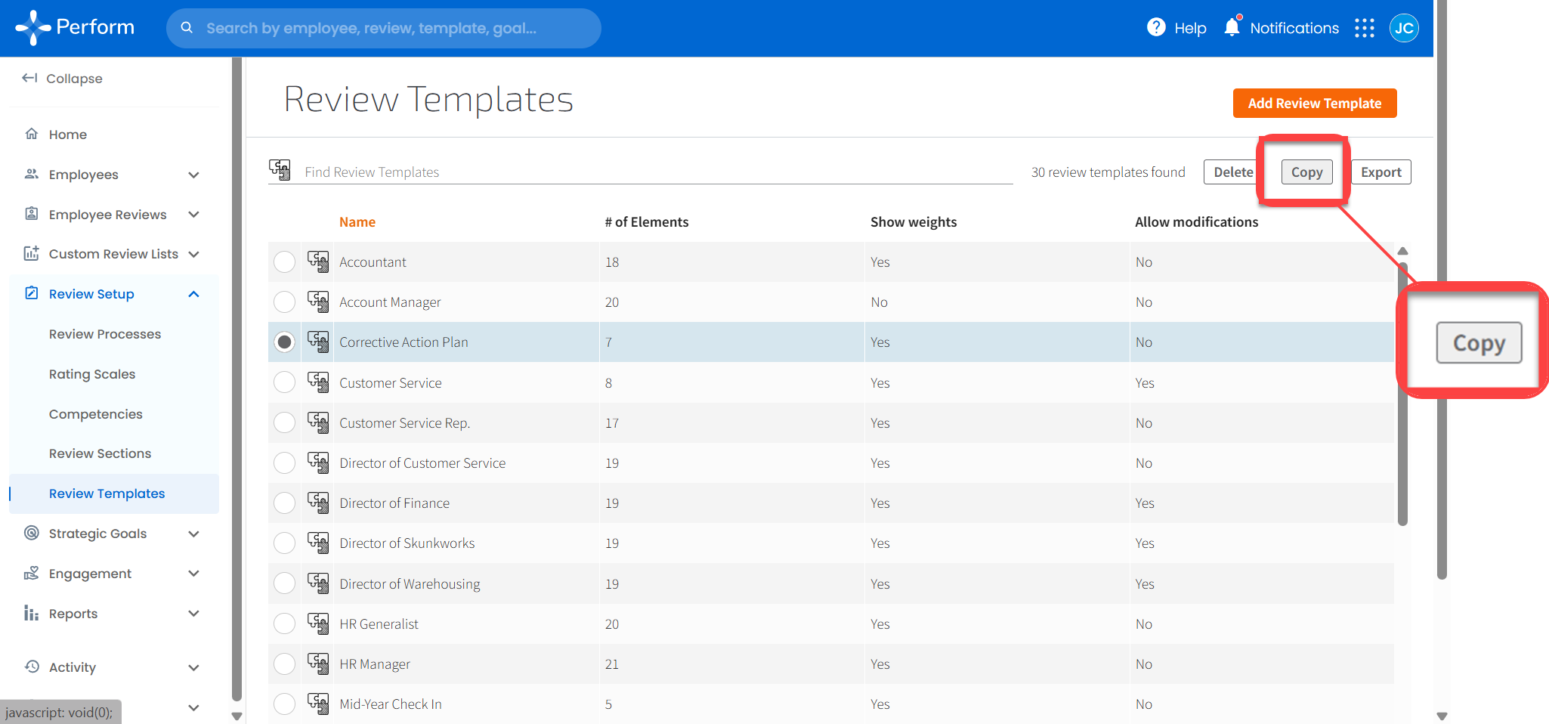Click the template icon in Director of Finance row
Viewport: 1549px width, 724px height.
(318, 503)
